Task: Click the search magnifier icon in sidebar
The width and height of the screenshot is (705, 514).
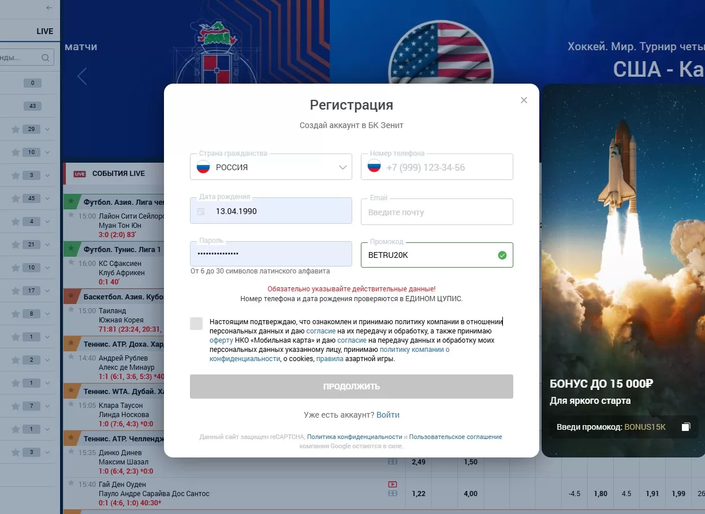Action: (x=46, y=58)
